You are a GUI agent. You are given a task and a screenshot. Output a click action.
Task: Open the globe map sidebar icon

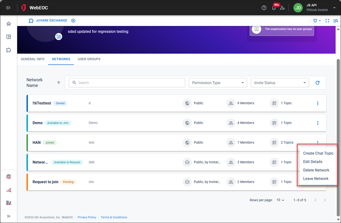pyautogui.click(x=9, y=177)
